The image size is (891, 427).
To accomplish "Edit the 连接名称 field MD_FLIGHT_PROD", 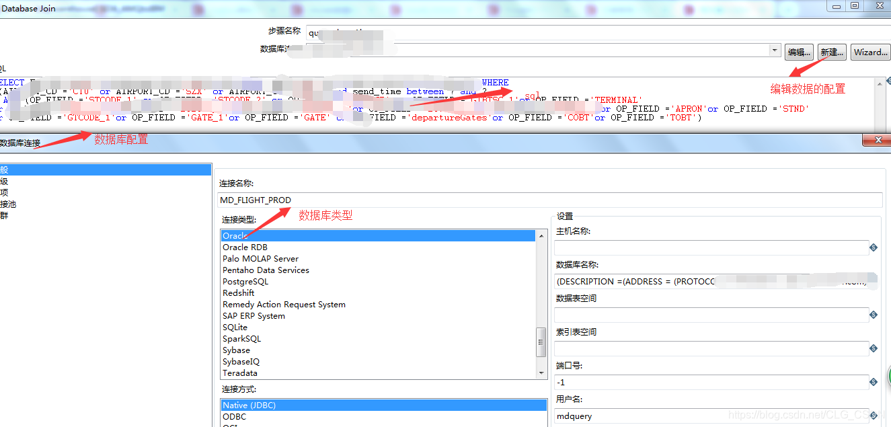I will point(550,200).
